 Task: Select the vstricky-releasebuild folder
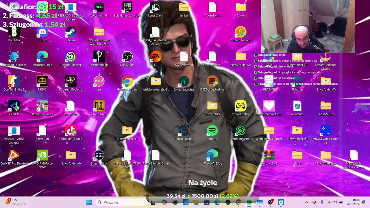tap(156, 84)
